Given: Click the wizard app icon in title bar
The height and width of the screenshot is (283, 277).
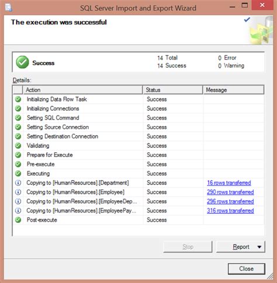Looking at the screenshot, I should click(x=8, y=8).
